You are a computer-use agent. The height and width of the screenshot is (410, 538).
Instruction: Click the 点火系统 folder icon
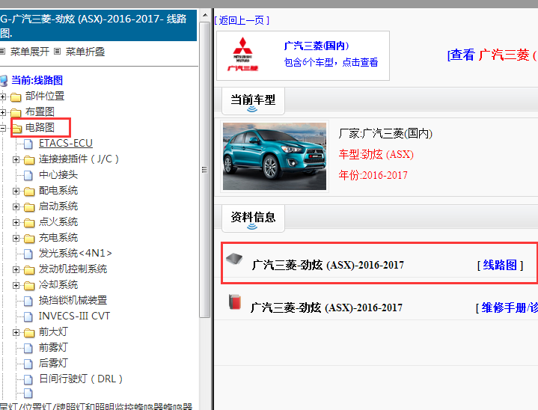click(29, 223)
